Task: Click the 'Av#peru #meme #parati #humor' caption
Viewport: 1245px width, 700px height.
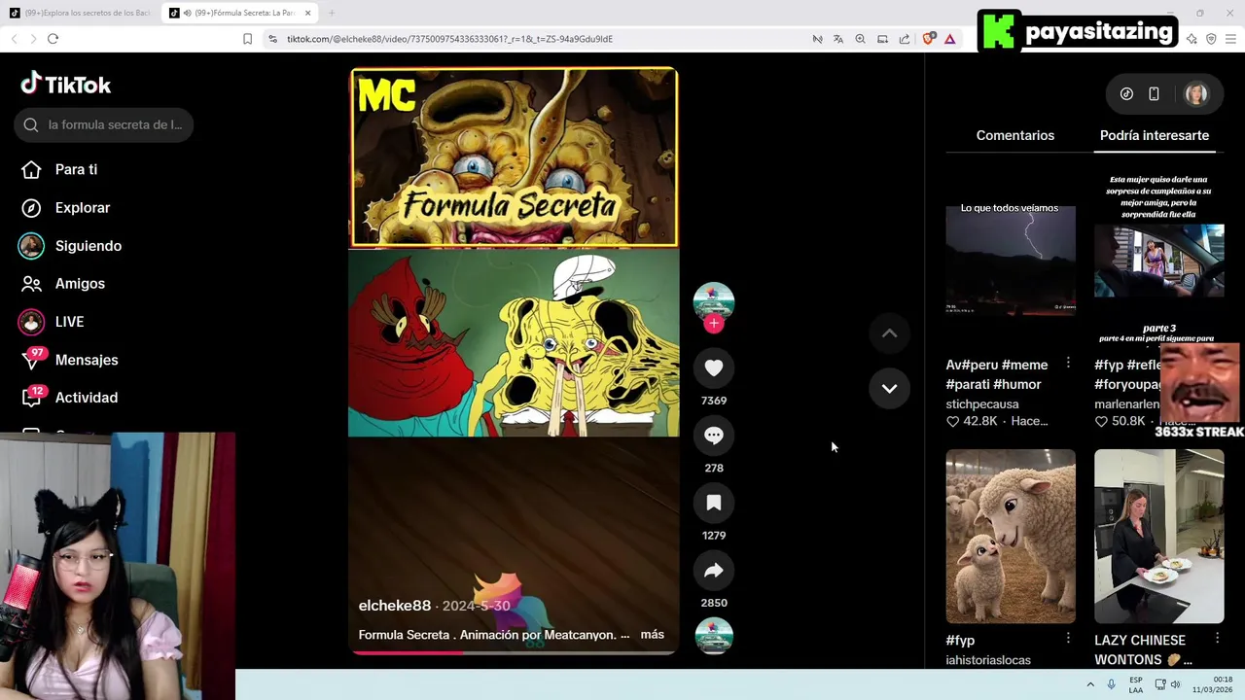Action: click(x=997, y=374)
